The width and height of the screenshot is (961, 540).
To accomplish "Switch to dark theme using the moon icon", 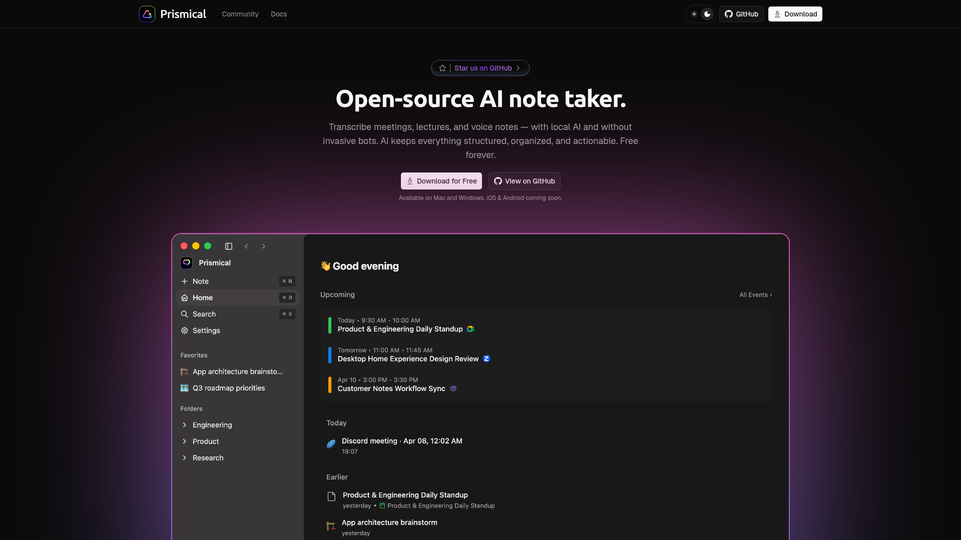I will [x=707, y=14].
